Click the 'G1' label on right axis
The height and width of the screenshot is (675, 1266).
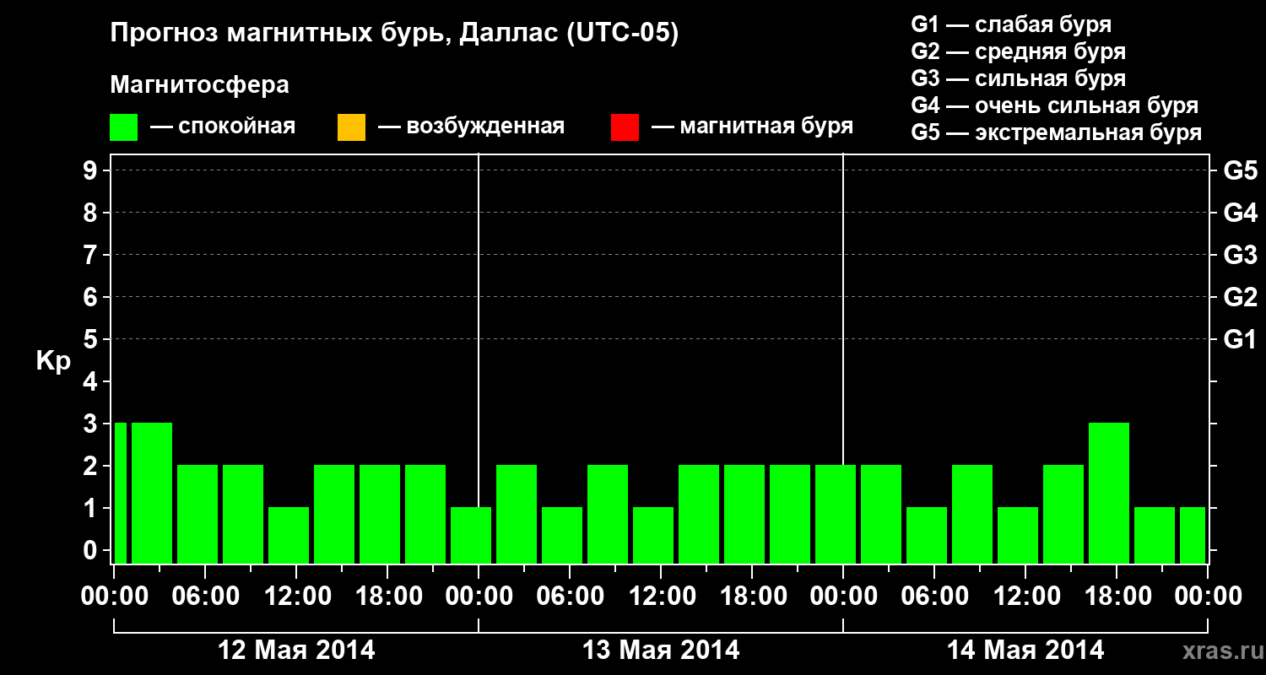tap(1240, 339)
